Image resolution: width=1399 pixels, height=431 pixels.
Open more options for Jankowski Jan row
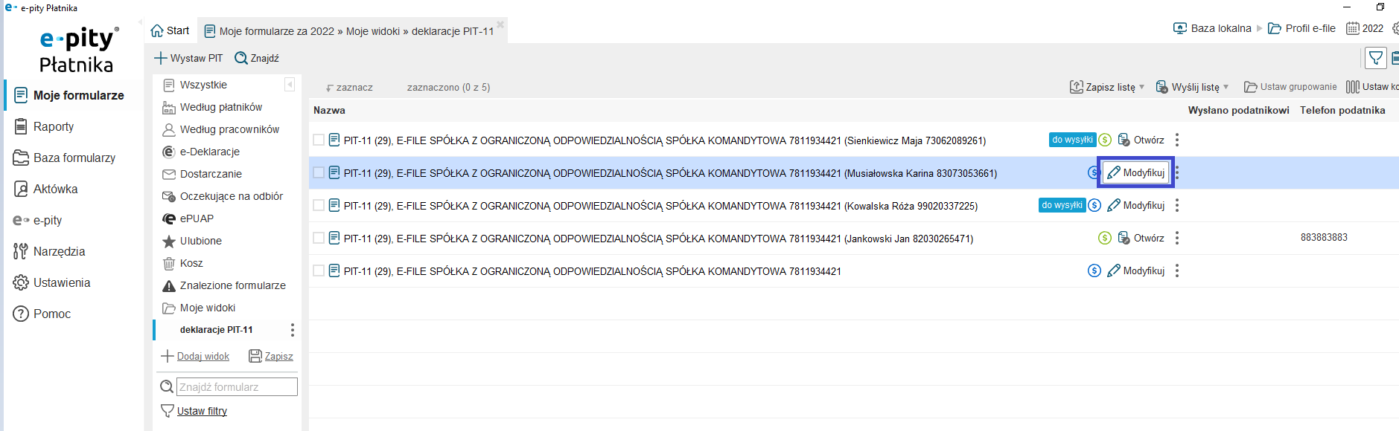(x=1177, y=238)
